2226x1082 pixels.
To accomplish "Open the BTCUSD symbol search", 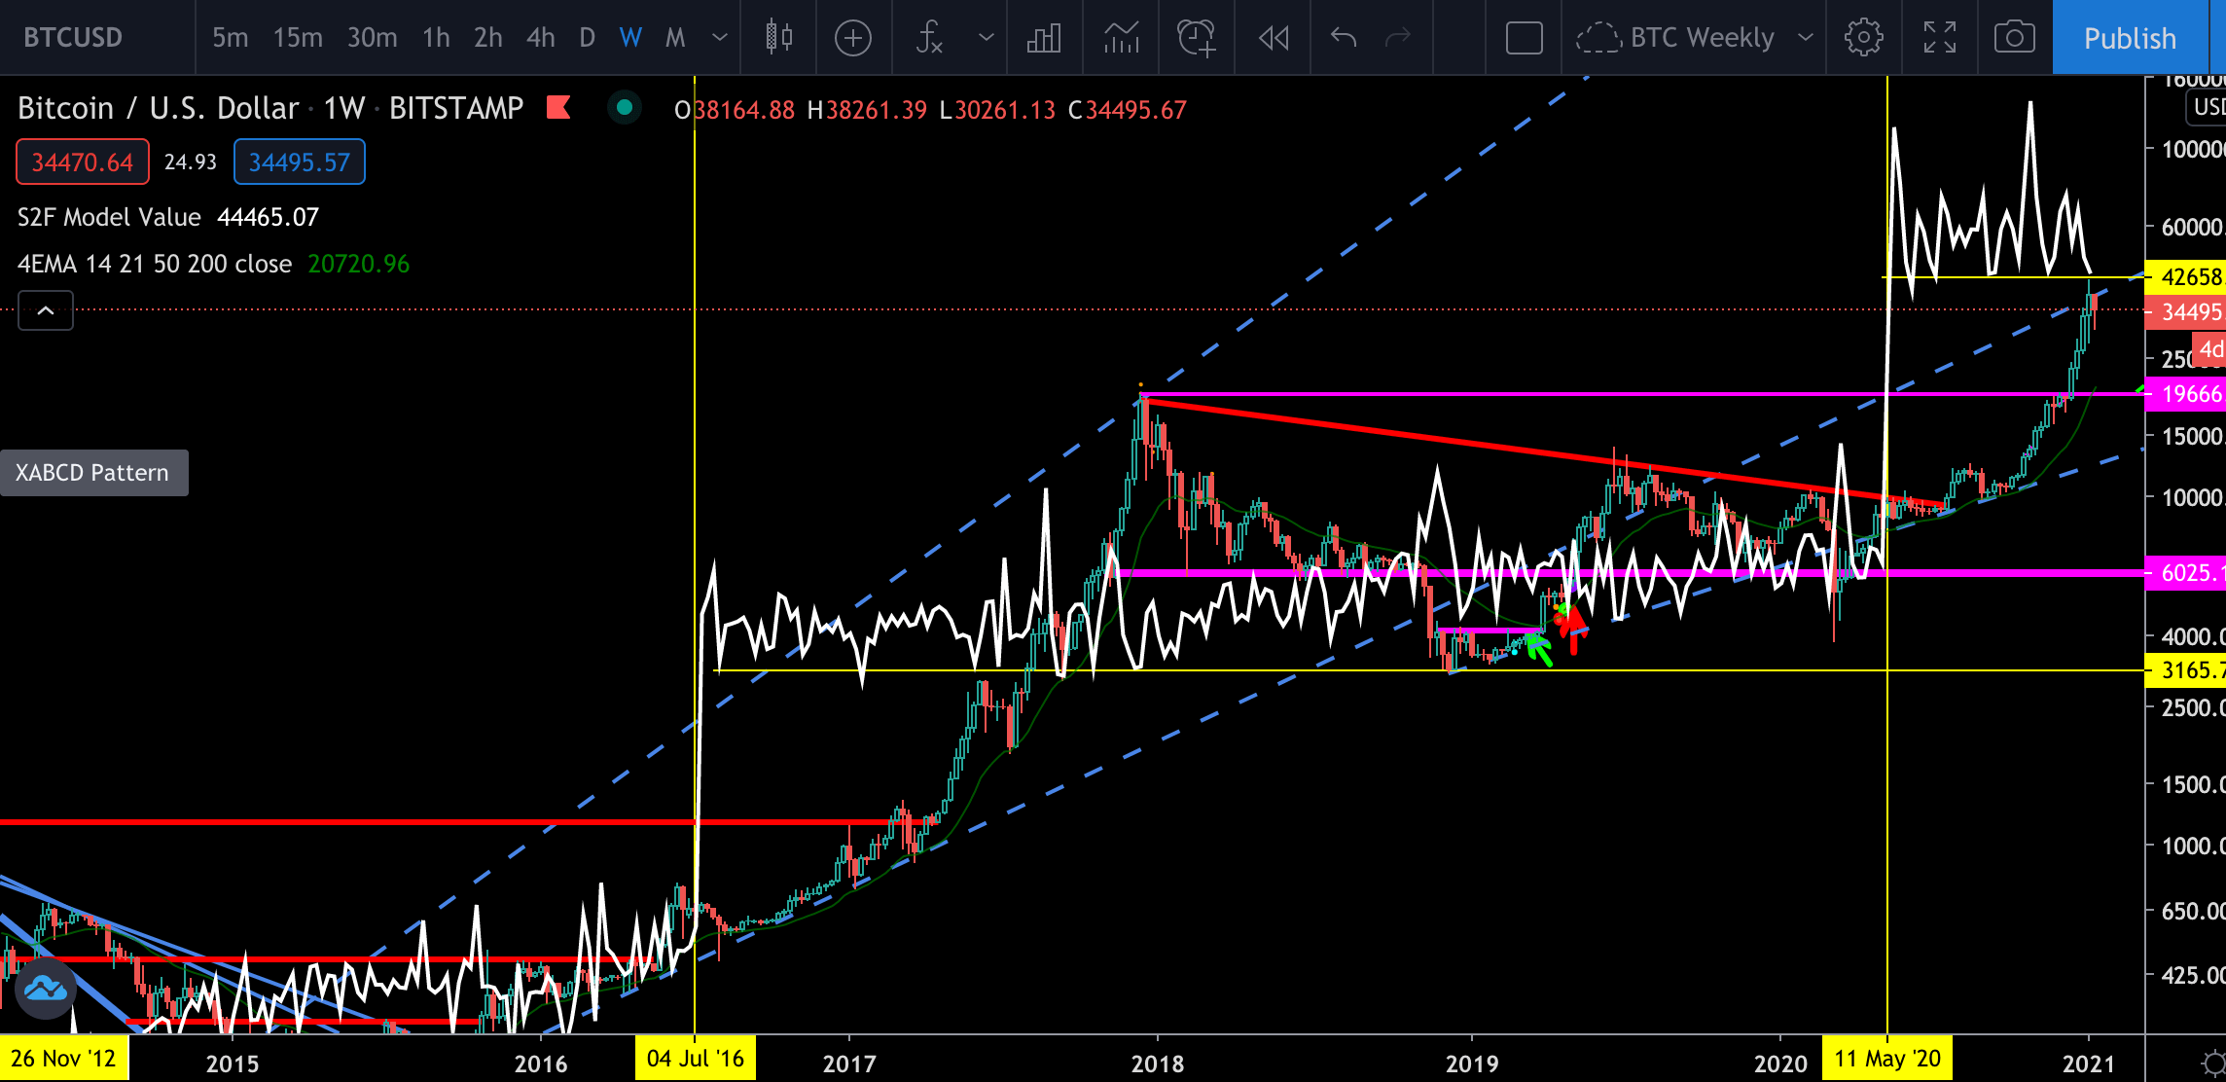I will pos(74,38).
